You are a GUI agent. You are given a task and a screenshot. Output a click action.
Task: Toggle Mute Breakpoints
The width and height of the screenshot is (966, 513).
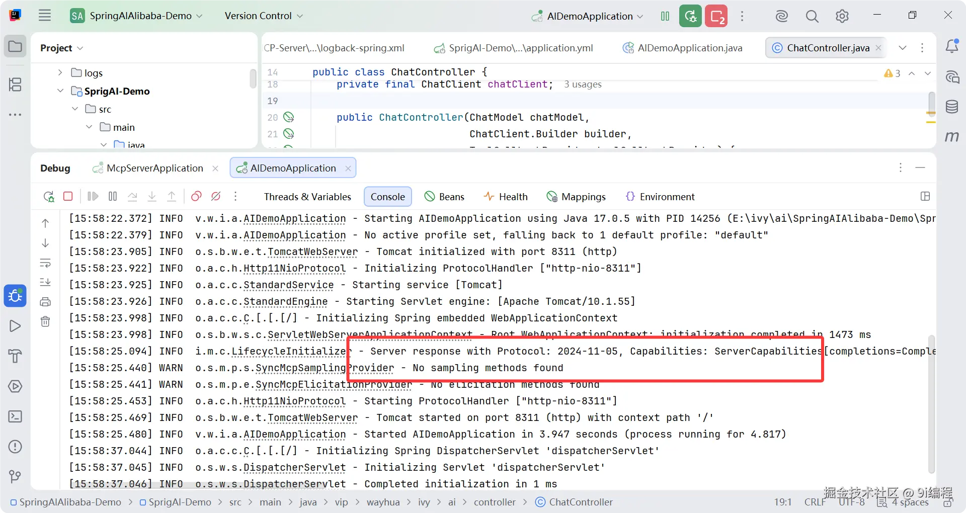[216, 196]
